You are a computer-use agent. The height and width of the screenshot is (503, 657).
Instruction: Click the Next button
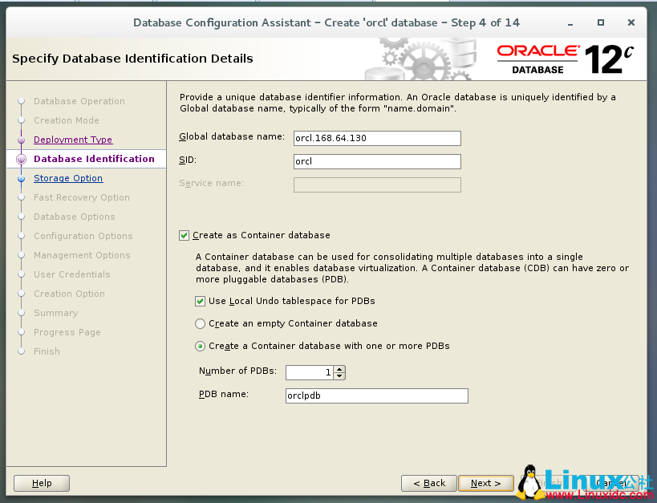tap(485, 483)
